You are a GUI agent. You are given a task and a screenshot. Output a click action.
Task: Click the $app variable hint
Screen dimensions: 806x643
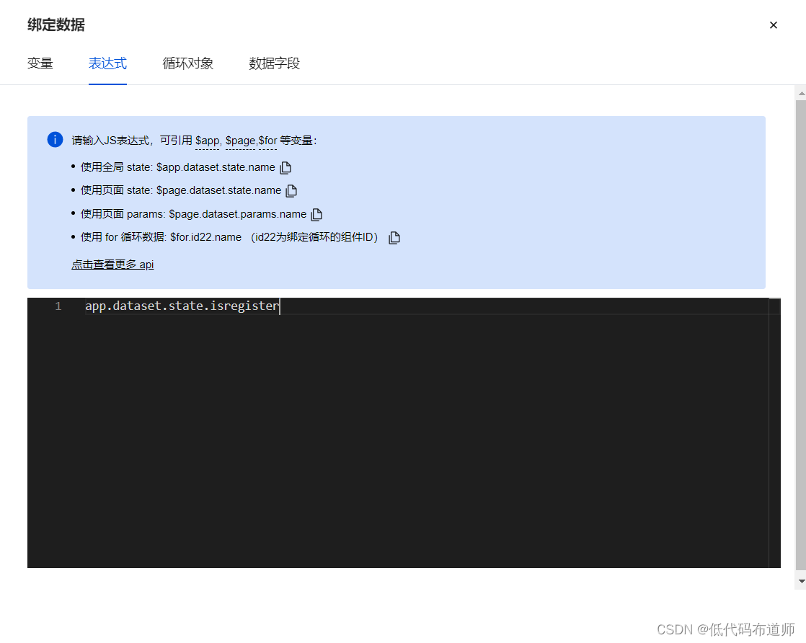pyautogui.click(x=207, y=141)
